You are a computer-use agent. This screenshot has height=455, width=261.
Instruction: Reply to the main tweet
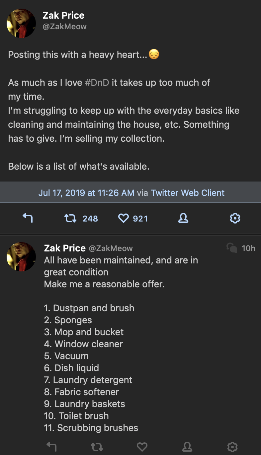(x=28, y=218)
